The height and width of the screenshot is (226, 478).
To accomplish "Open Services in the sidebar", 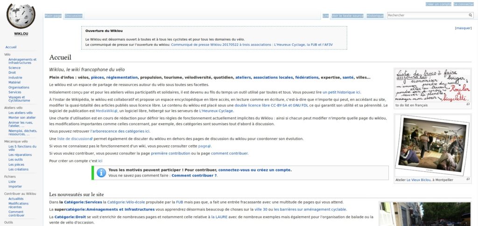I will click(15, 92).
